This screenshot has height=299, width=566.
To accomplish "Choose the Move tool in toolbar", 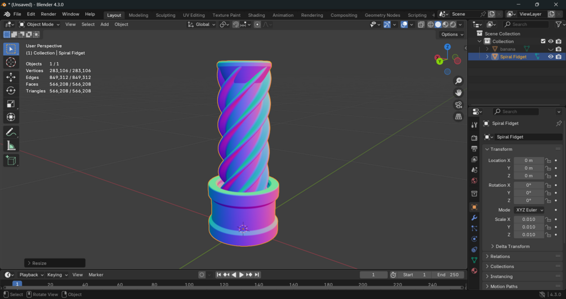I will 11,77.
